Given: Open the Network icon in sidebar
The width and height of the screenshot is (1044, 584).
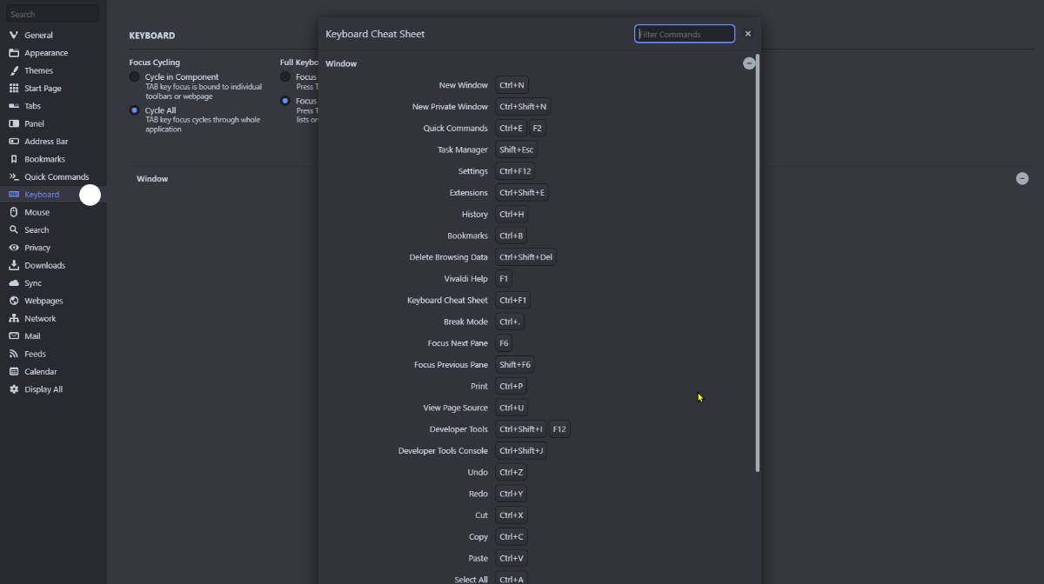Looking at the screenshot, I should (x=14, y=318).
